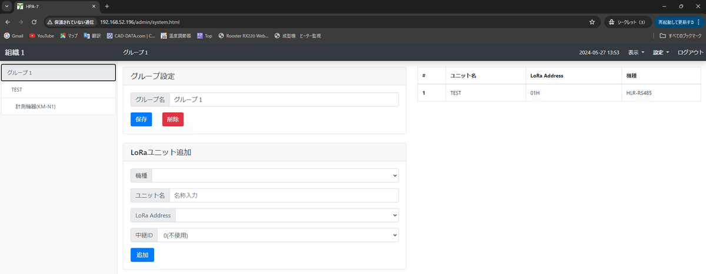Open the 機種 dropdown
706x274 pixels.
[x=275, y=175]
